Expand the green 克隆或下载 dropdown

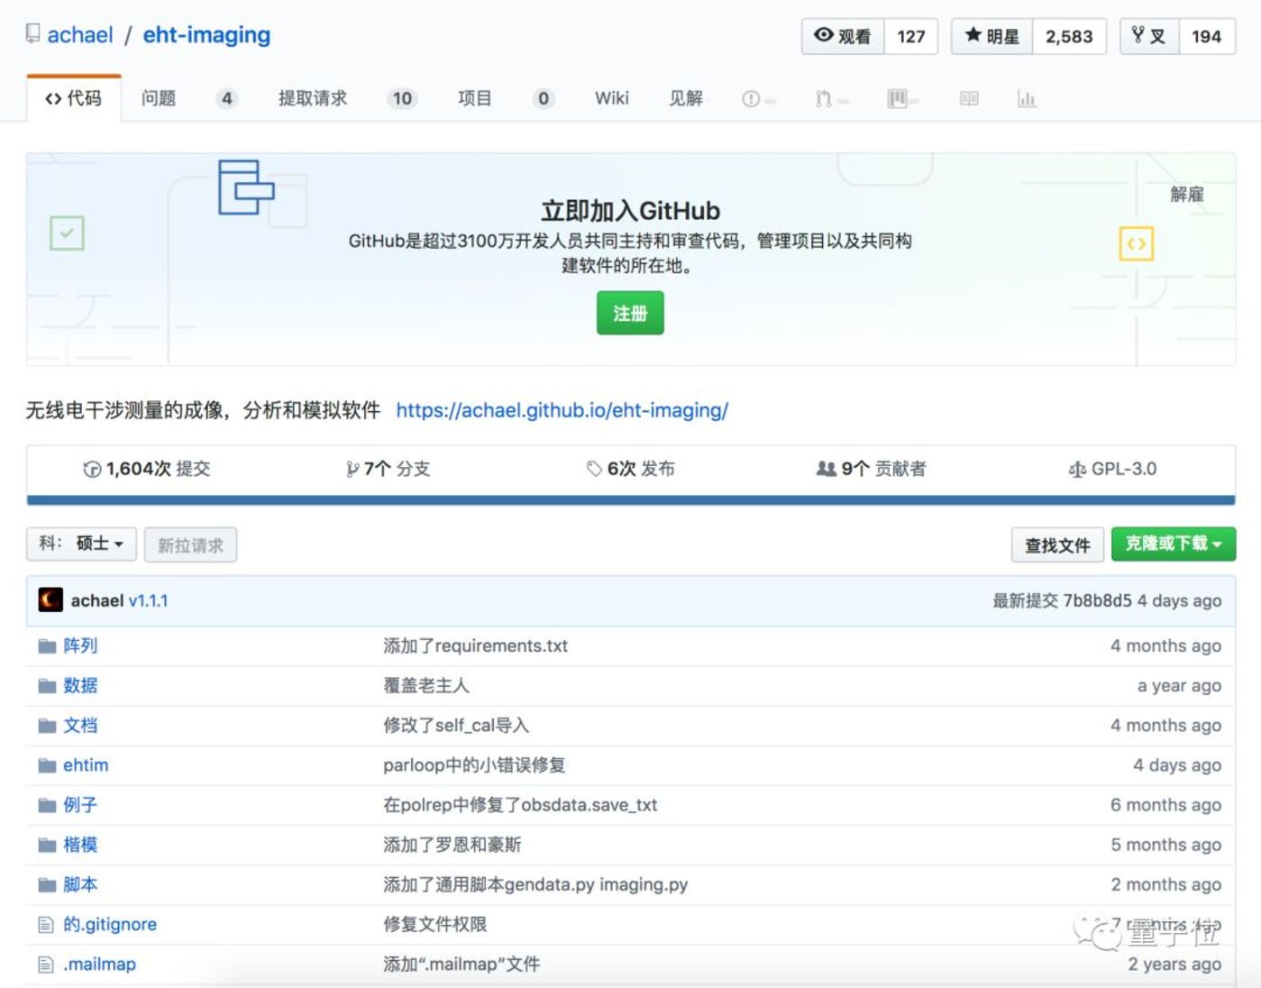1173,544
